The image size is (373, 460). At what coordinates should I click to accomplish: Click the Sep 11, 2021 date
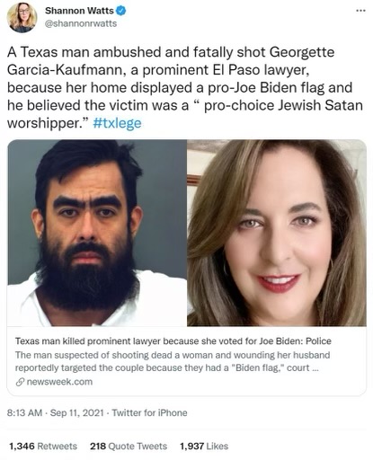point(77,413)
